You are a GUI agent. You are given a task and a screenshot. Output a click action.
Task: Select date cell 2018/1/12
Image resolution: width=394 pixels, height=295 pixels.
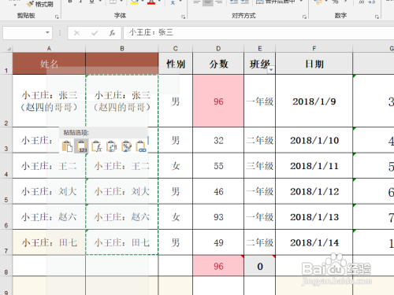pos(314,191)
